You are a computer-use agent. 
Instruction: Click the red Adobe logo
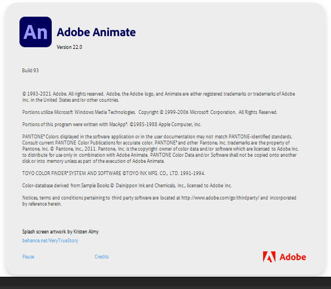[284, 257]
